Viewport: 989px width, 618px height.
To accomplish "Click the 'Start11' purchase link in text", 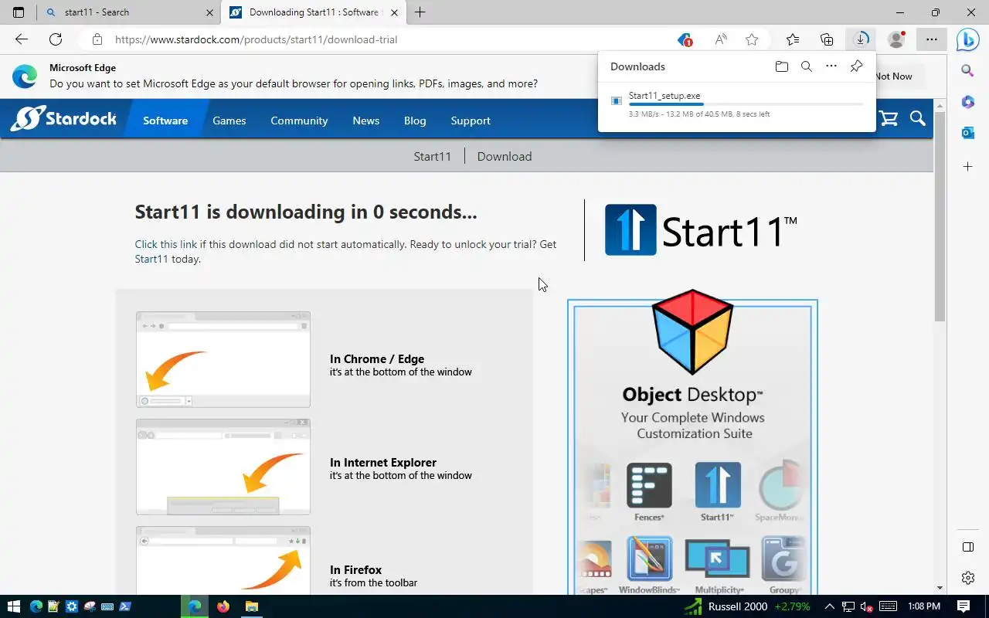I will click(x=151, y=259).
